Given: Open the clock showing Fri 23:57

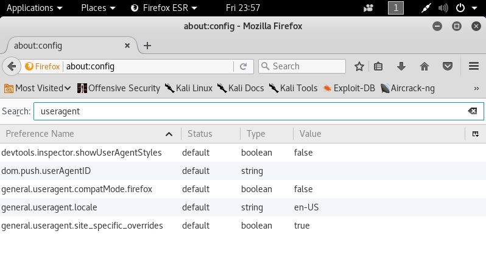Looking at the screenshot, I should click(x=242, y=8).
